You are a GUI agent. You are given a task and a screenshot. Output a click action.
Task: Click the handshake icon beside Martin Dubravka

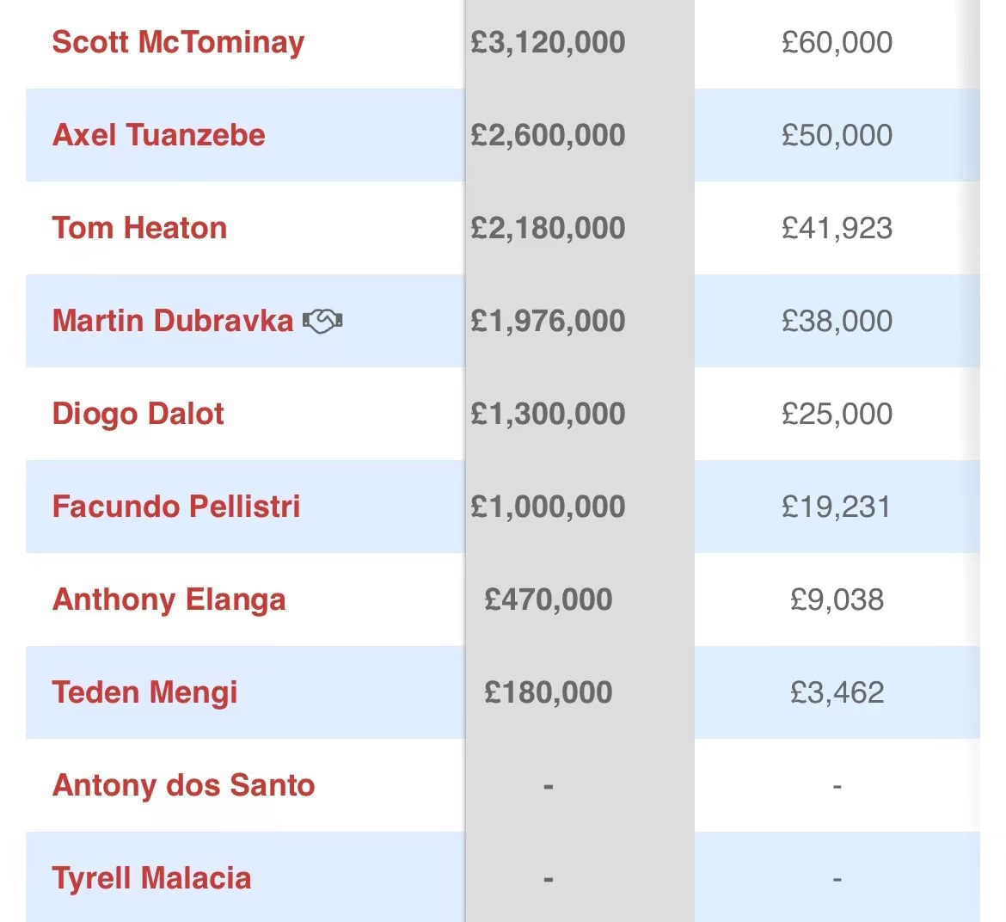pyautogui.click(x=322, y=321)
